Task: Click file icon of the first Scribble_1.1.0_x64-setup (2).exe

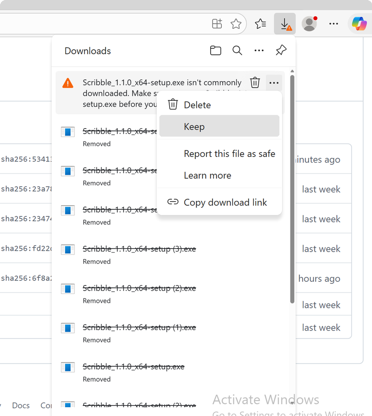Action: point(68,289)
